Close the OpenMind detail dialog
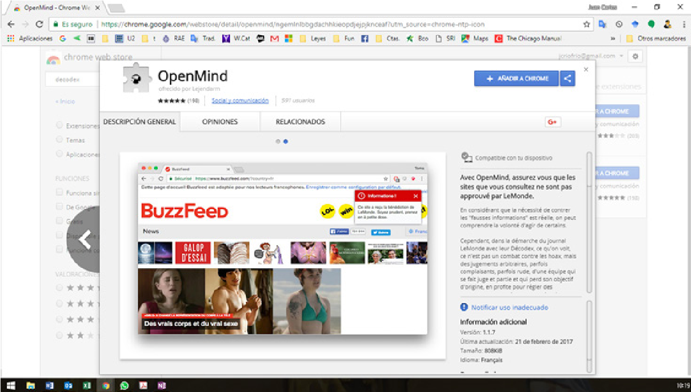691x392 pixels. click(x=586, y=70)
